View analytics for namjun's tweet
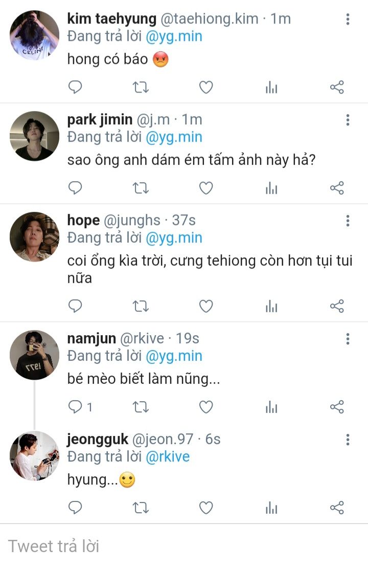This screenshot has width=368, height=569. (271, 407)
